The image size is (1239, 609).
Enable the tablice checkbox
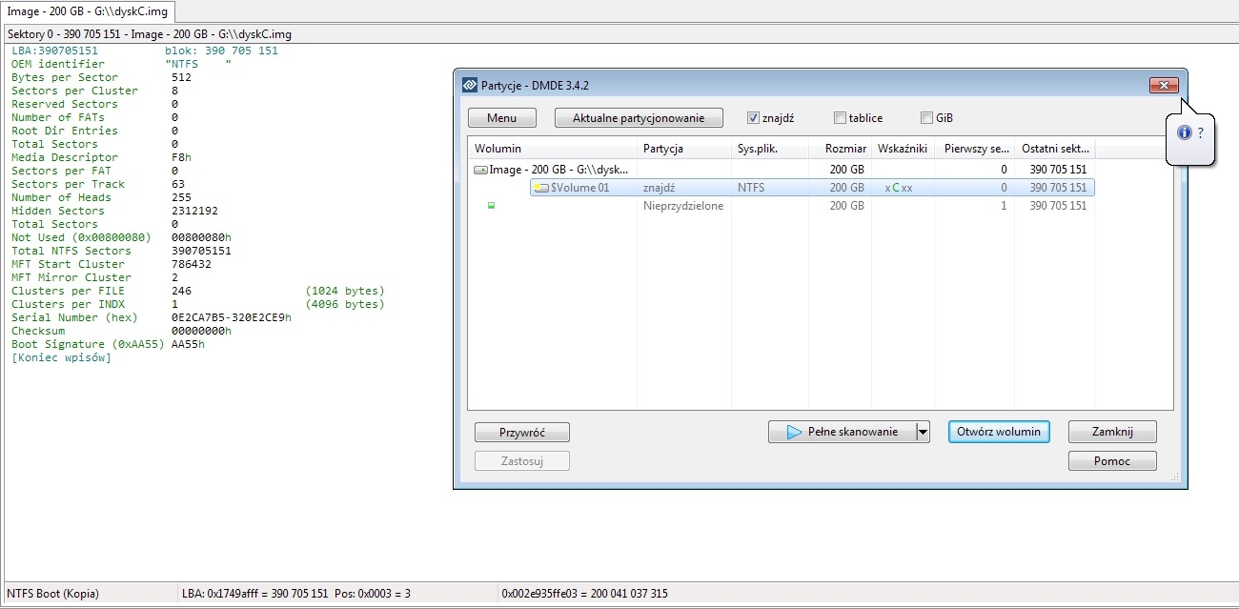(x=840, y=118)
